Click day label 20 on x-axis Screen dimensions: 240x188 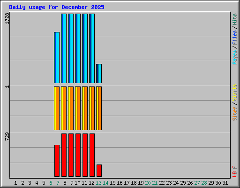(148, 183)
